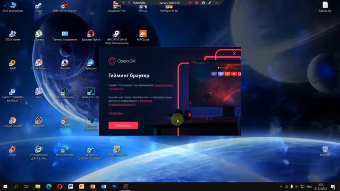Select the AIMP desktop shortcut

13,65
